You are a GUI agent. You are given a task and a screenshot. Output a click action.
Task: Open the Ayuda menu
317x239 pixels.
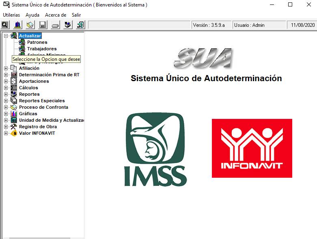tap(32, 15)
